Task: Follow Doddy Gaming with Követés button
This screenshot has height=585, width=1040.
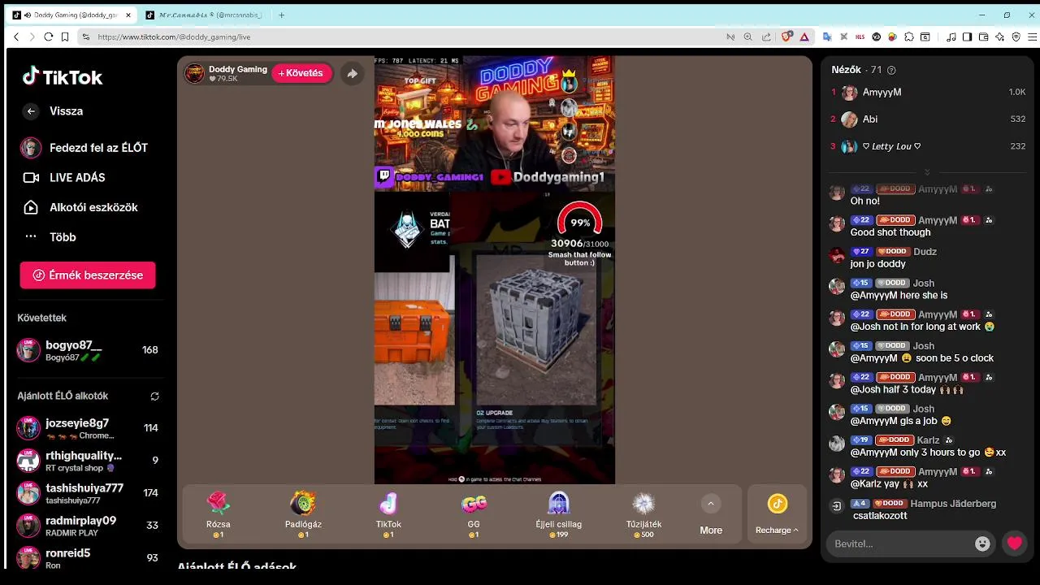Action: click(x=301, y=73)
